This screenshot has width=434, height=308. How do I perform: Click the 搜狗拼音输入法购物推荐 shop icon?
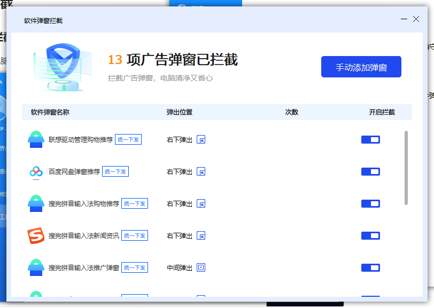point(36,203)
